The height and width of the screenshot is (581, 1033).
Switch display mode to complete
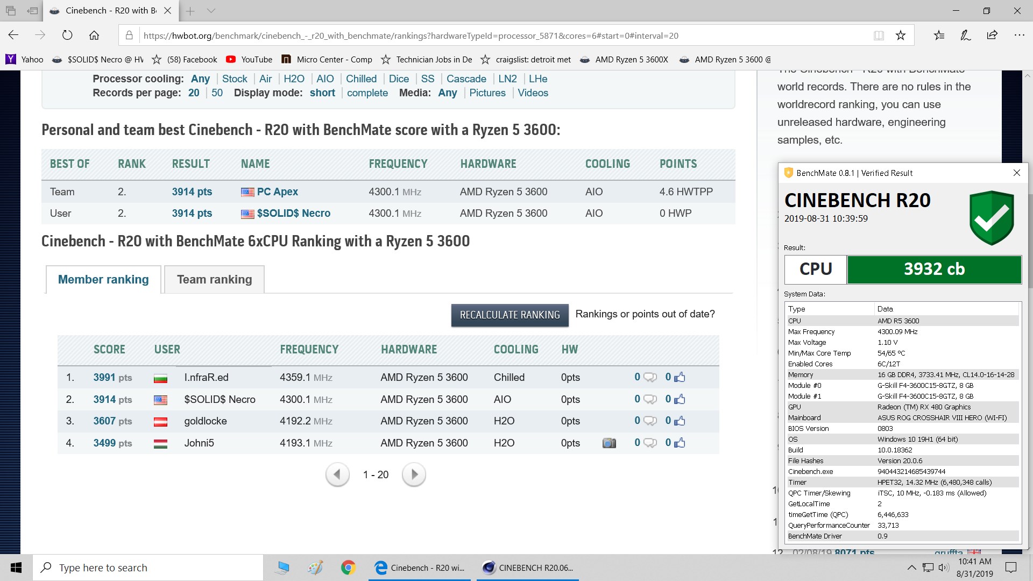point(367,93)
